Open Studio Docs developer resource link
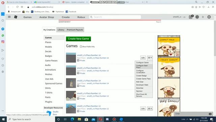This screenshot has width=216, height=122. pos(55,113)
